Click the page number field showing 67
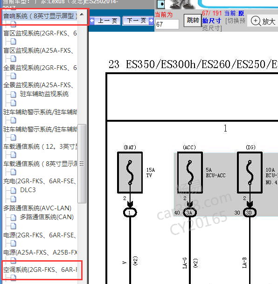The width and height of the screenshot is (278, 284). 167,24
